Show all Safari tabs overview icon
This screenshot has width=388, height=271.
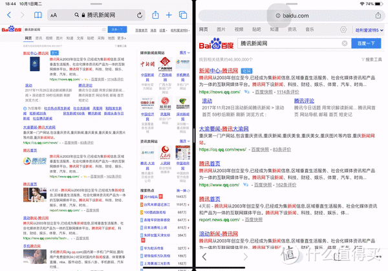183,15
